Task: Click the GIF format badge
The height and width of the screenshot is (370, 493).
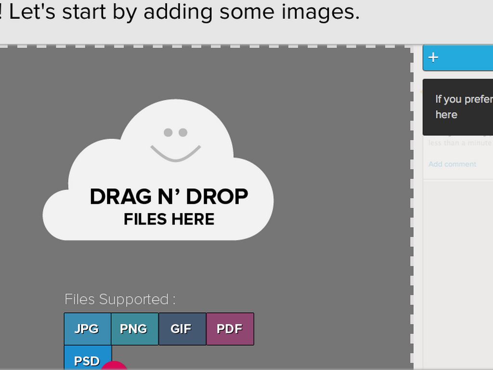Action: point(182,329)
